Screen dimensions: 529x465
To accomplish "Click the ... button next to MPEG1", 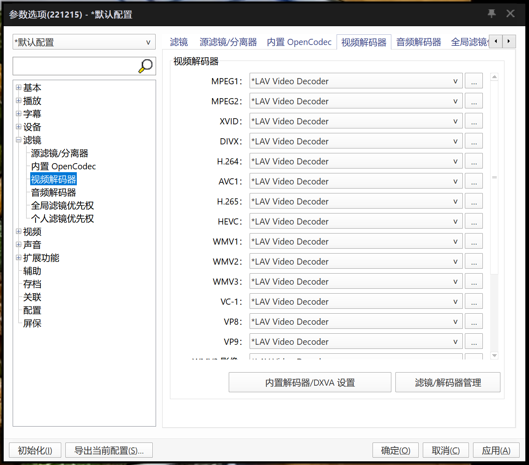I will tap(473, 81).
